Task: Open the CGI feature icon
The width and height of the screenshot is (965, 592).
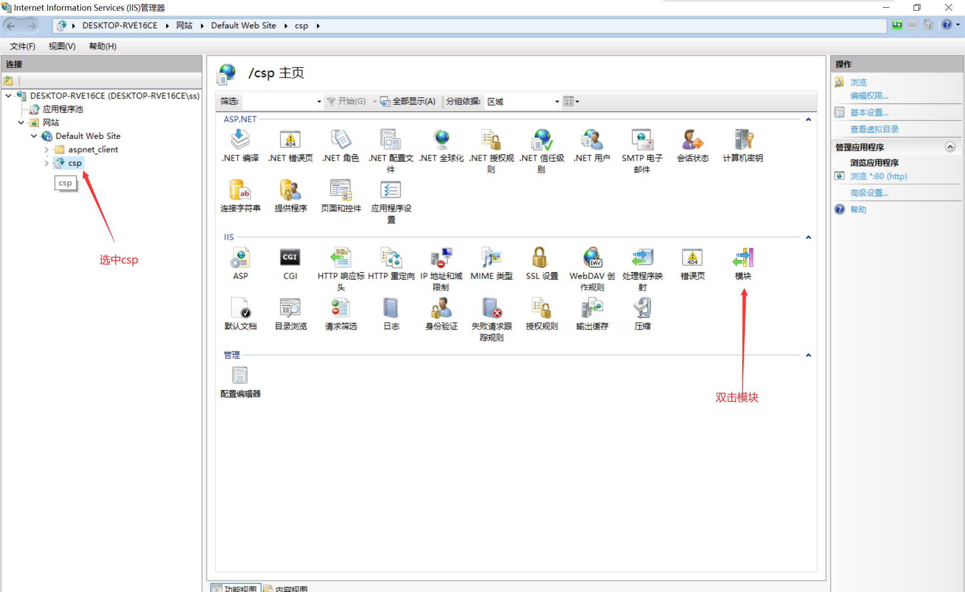Action: tap(290, 258)
